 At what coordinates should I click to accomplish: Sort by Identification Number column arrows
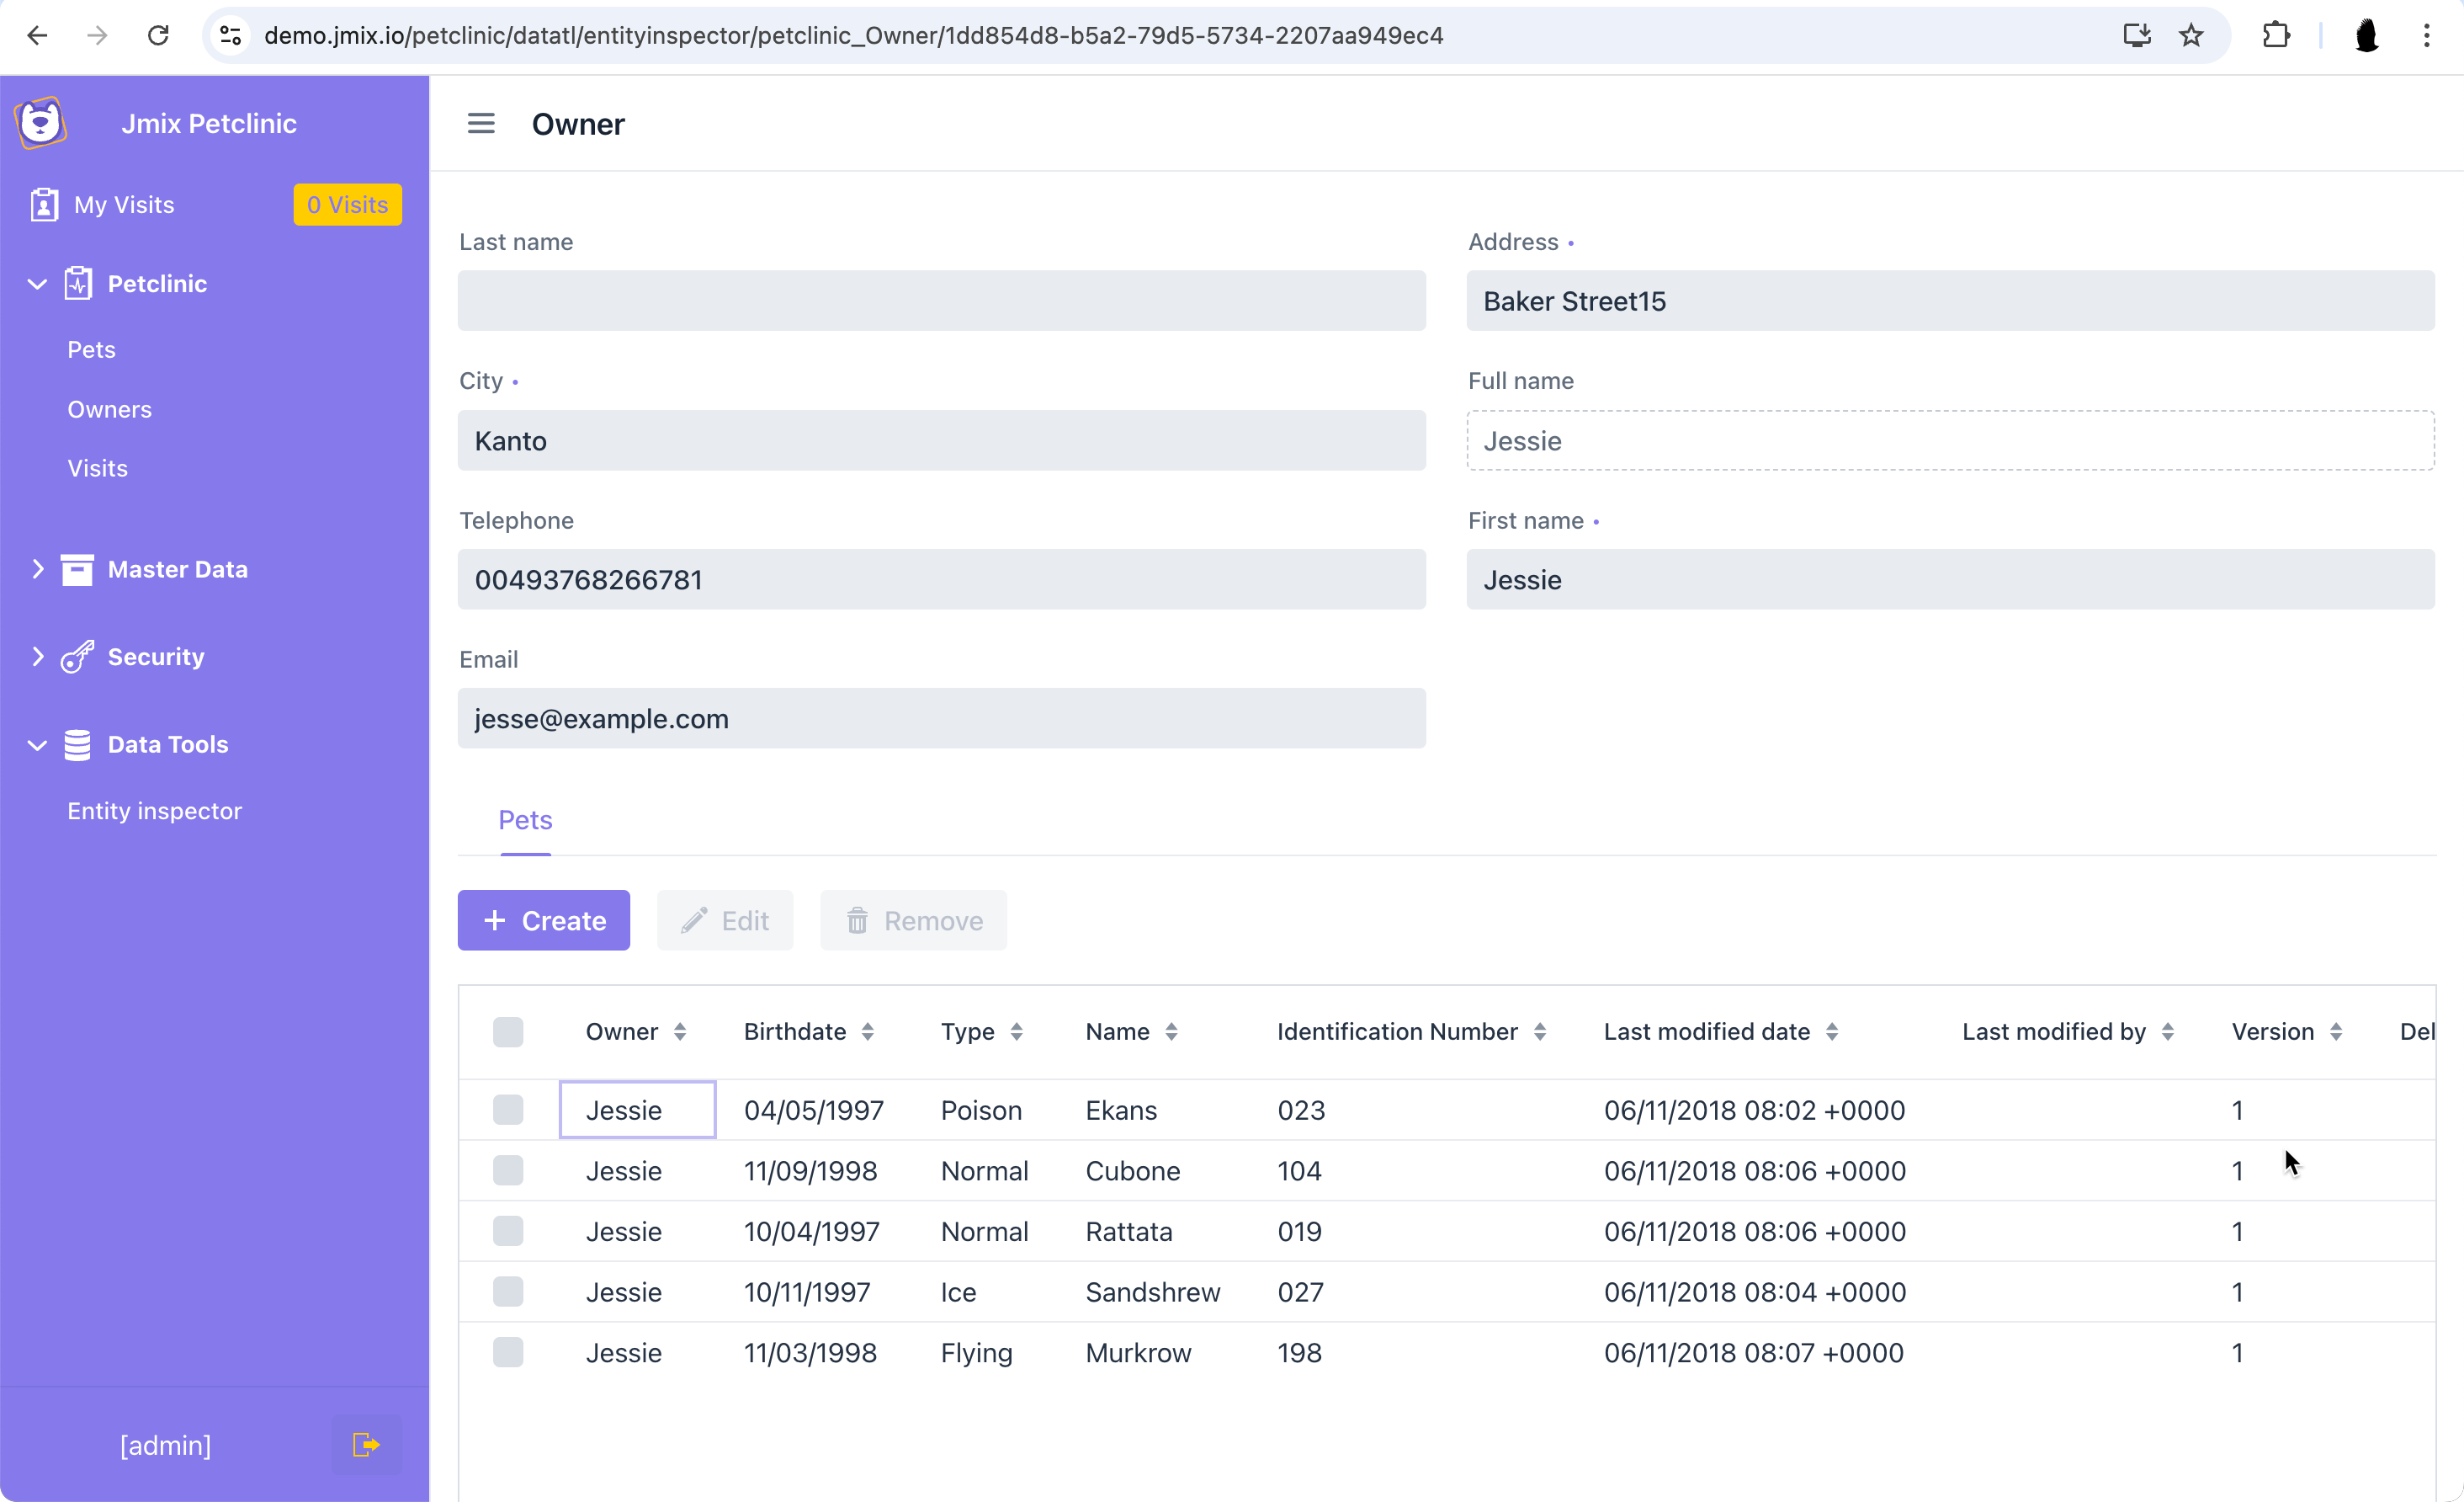pos(1540,1031)
